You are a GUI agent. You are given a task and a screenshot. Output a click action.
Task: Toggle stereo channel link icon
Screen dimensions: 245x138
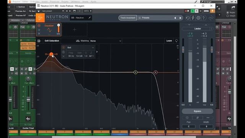[187, 118]
